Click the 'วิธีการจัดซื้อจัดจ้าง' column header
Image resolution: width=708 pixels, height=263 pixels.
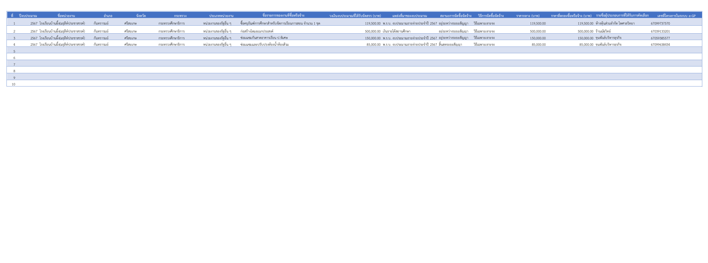pos(491,16)
